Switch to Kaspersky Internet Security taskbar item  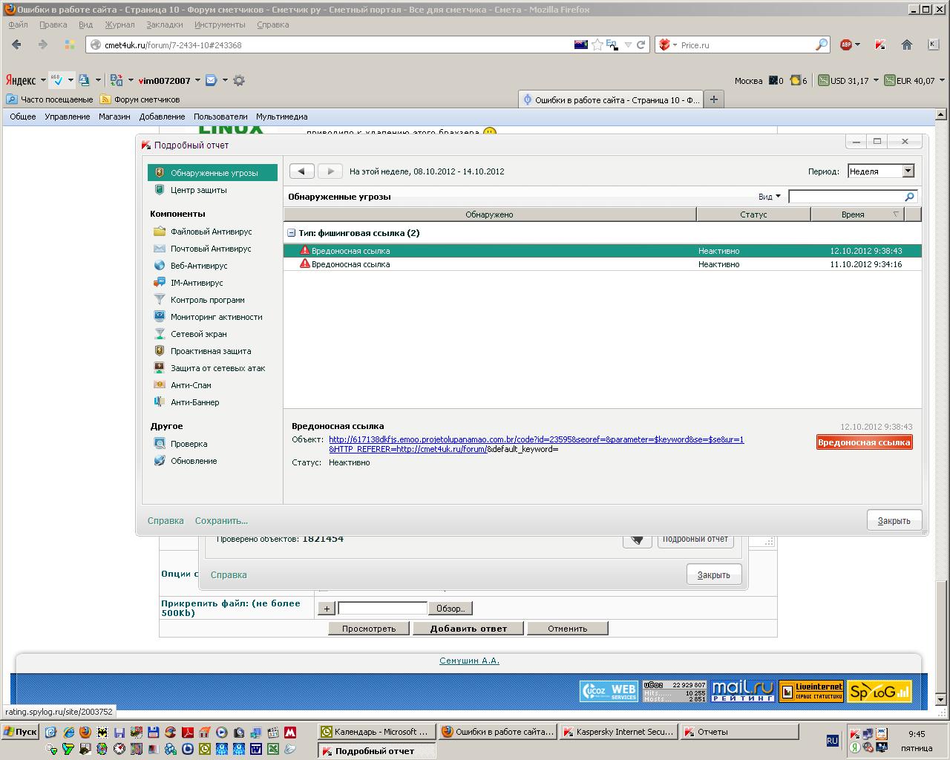point(617,732)
